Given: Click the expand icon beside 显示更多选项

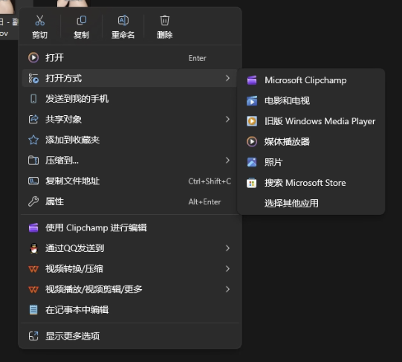Looking at the screenshot, I should click(33, 336).
